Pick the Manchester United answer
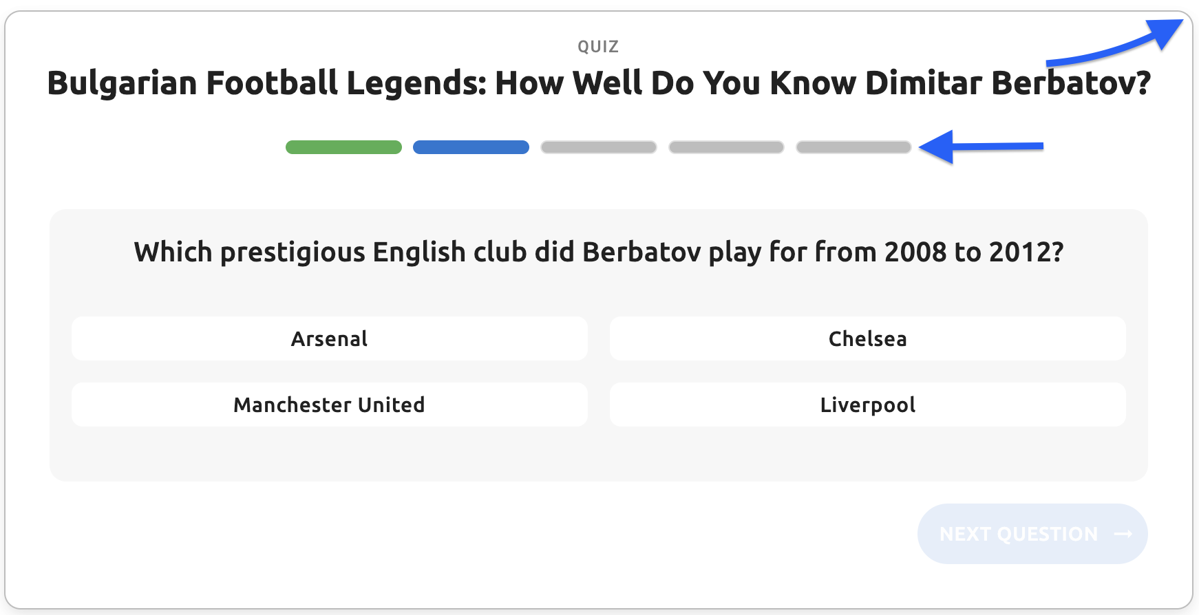Viewport: 1199px width, 615px height. pos(330,404)
